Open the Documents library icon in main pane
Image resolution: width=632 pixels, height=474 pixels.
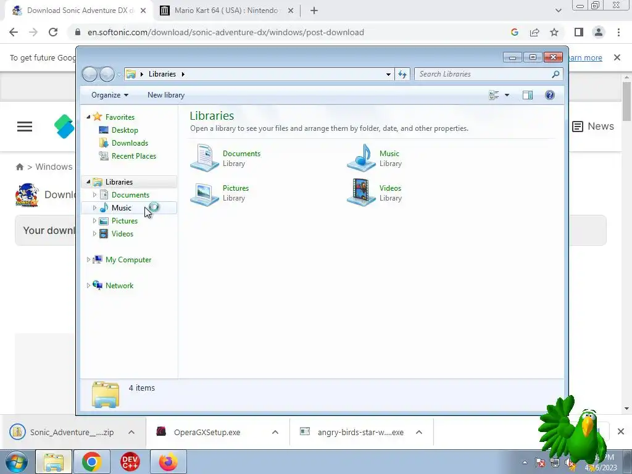pos(204,158)
